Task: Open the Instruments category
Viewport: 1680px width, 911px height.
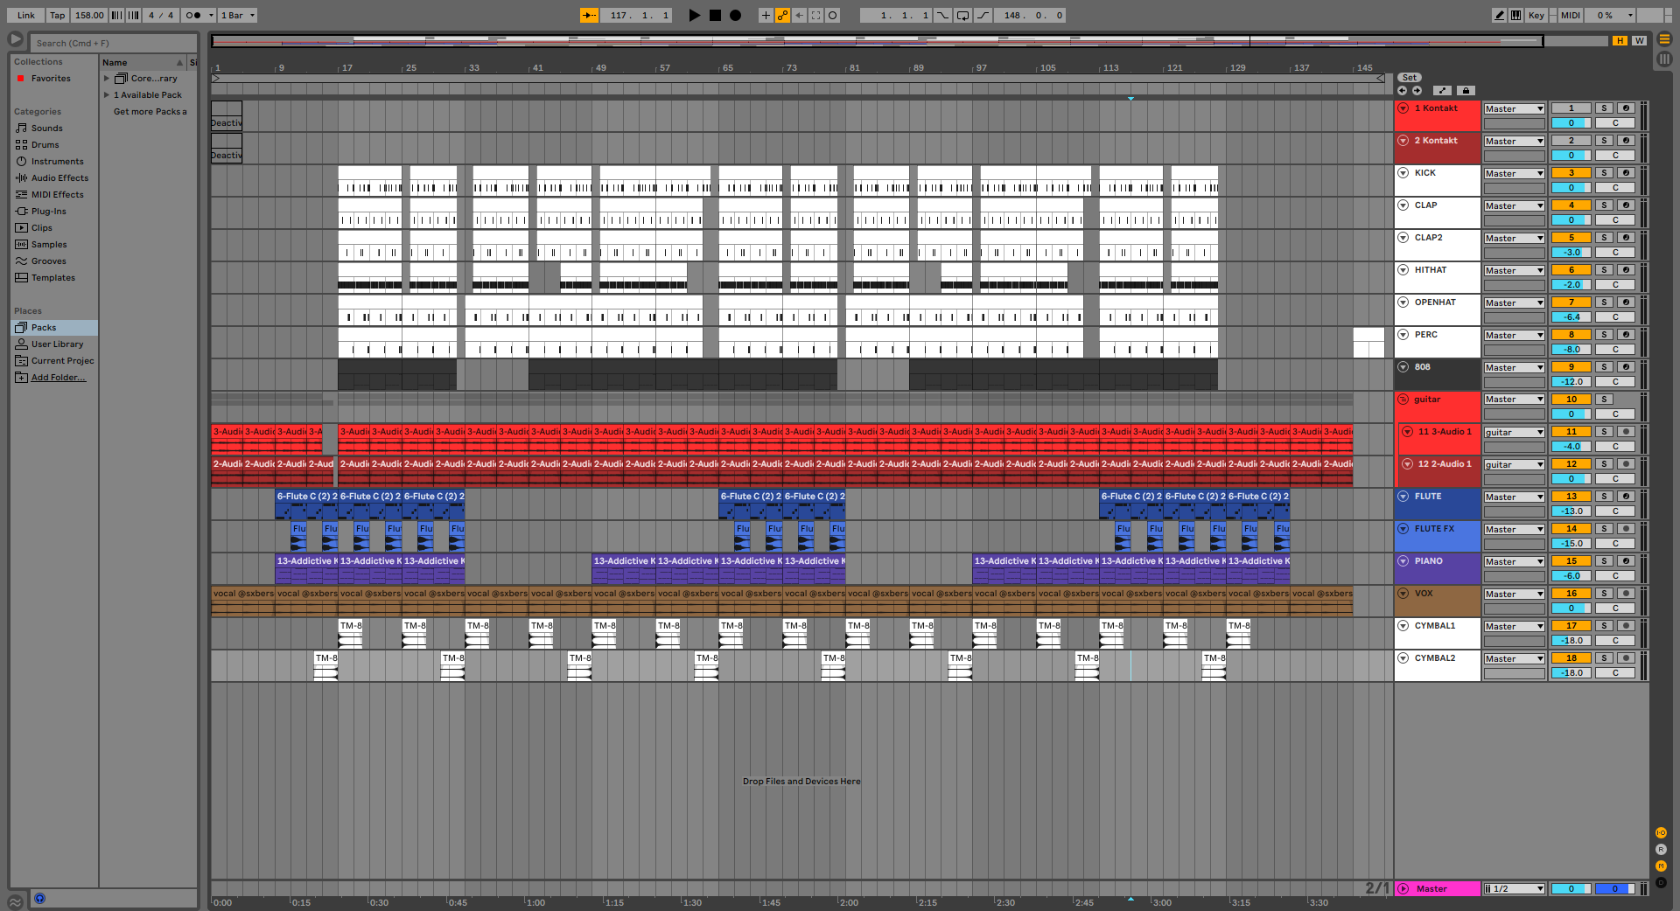Action: point(57,162)
